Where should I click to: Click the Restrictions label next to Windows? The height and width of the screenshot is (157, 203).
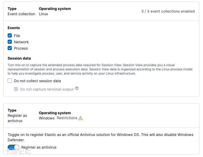point(67,118)
